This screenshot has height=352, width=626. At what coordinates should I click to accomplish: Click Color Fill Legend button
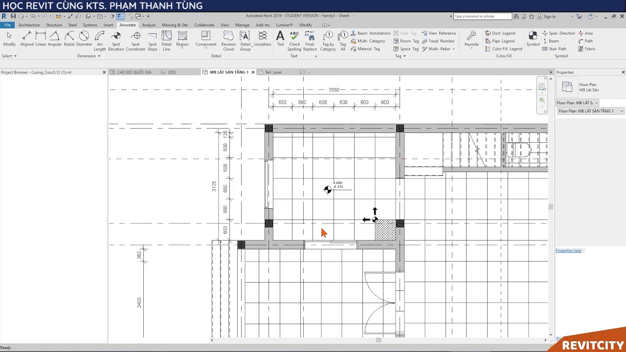(504, 49)
